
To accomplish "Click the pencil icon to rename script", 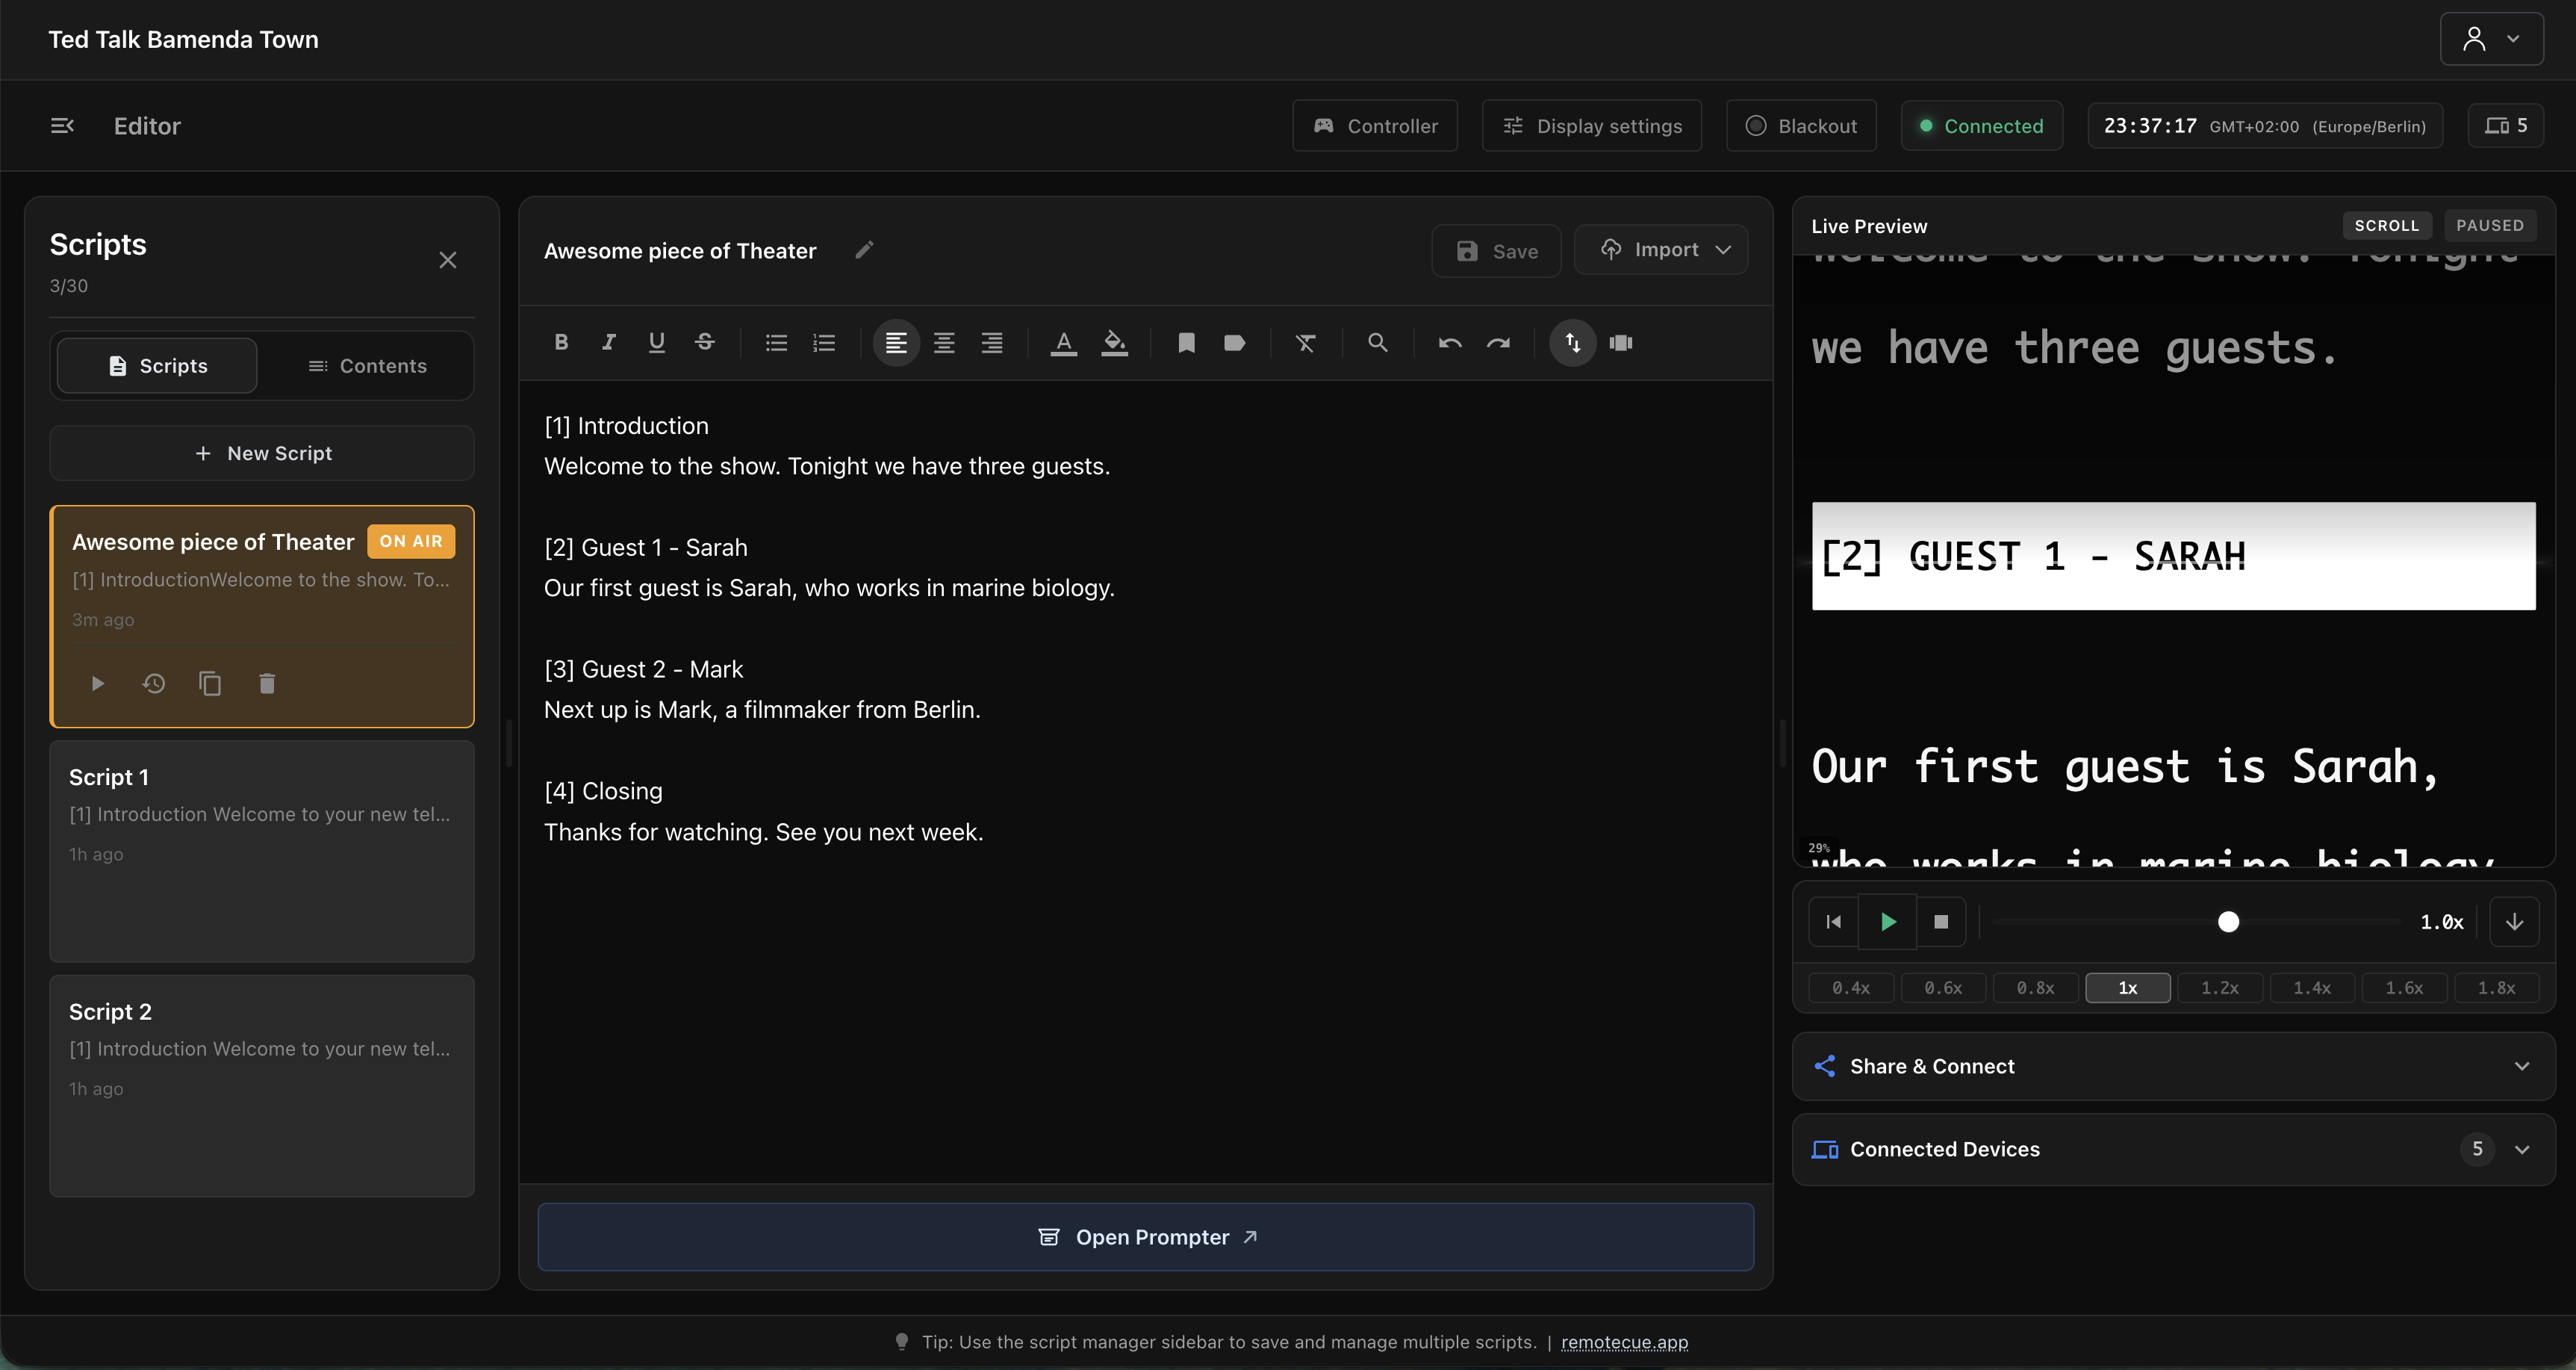I will pos(864,250).
